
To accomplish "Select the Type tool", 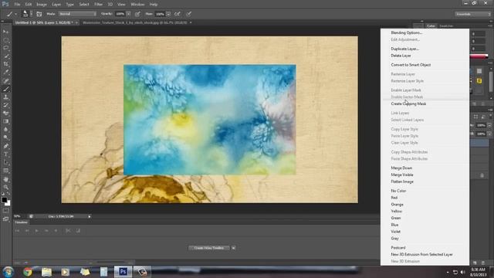I will tap(5, 154).
